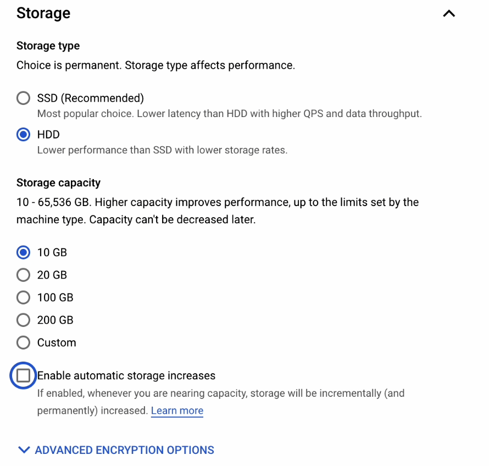Click the Storage section heading
This screenshot has height=466, width=489.
tap(43, 13)
